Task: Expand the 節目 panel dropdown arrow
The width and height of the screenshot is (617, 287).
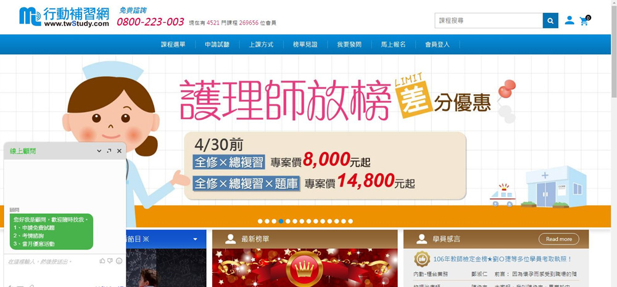Action: 195,239
